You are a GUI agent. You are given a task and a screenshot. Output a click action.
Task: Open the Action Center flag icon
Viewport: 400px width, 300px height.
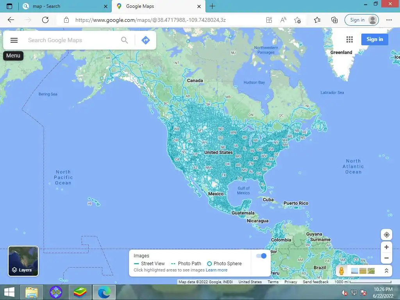coord(363,293)
